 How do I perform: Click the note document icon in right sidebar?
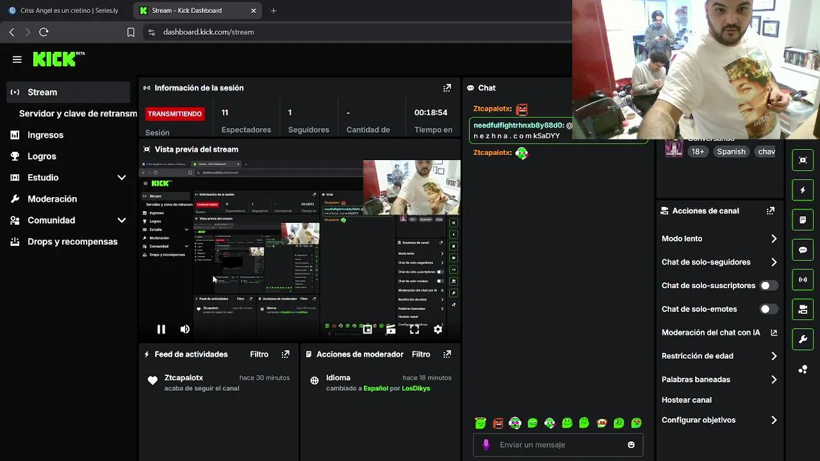point(803,220)
